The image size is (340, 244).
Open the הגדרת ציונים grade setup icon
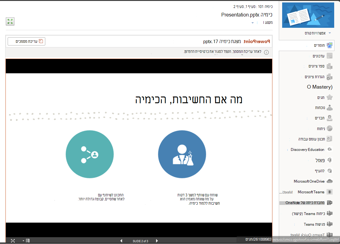click(329, 77)
